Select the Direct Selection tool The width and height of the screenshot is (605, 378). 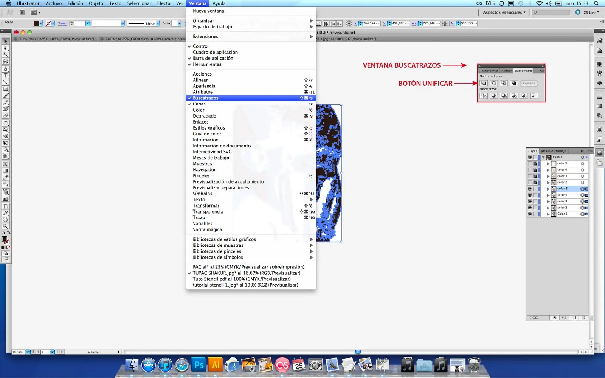[x=6, y=48]
